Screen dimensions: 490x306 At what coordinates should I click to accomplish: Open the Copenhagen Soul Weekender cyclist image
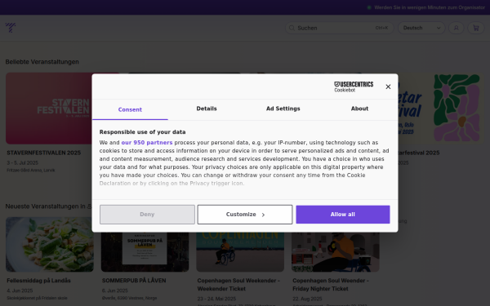click(240, 252)
